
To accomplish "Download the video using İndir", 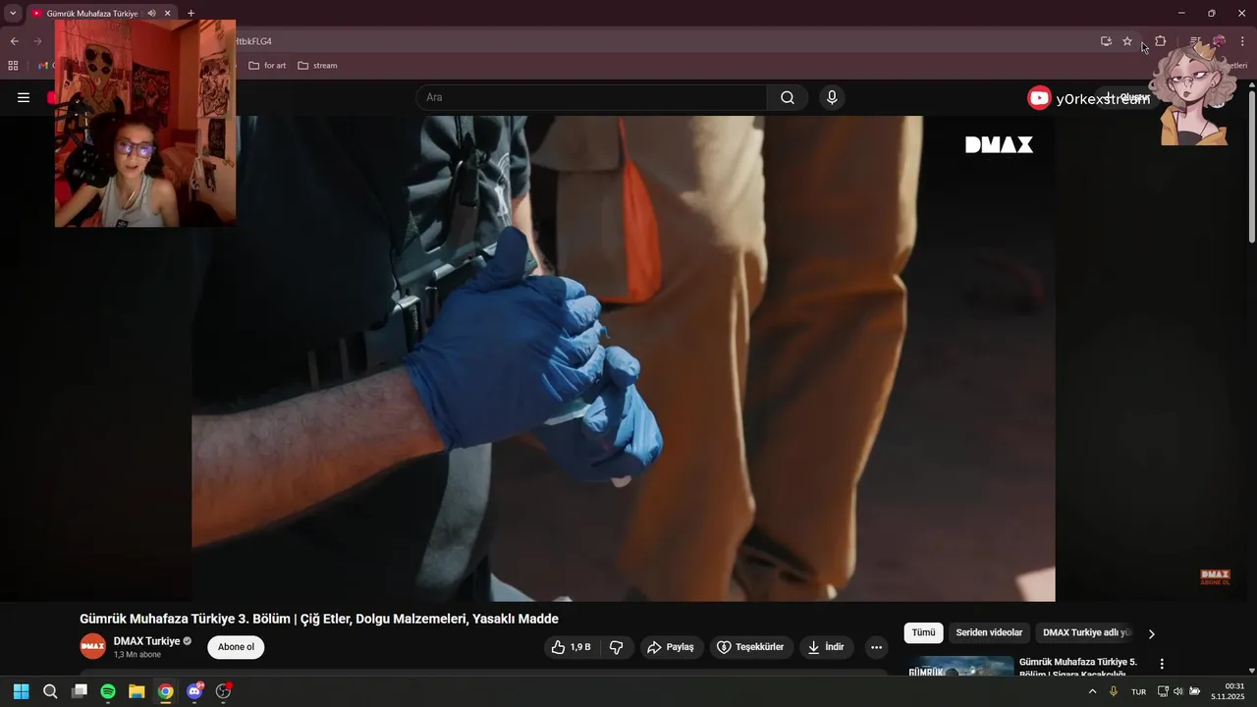I will point(827,647).
